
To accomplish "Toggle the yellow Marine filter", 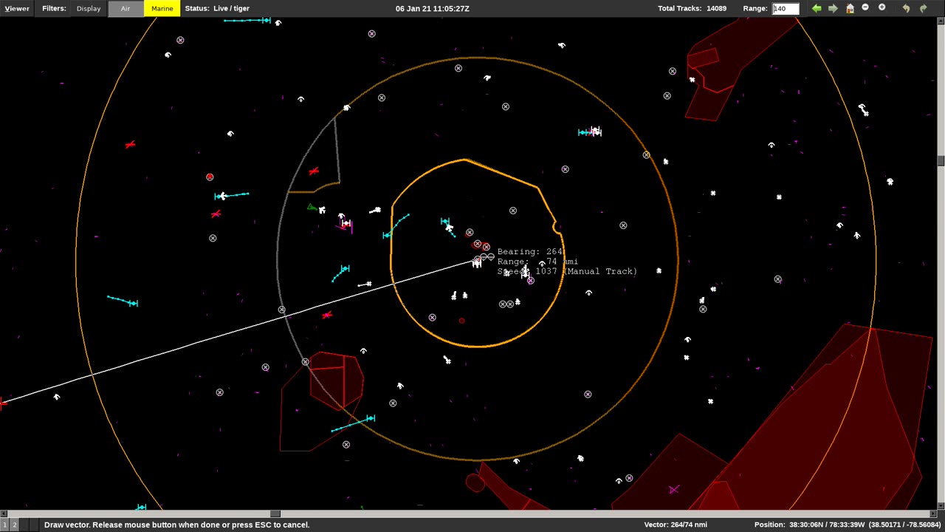I will click(162, 8).
